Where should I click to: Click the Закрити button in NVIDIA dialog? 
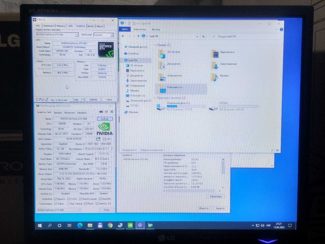220,208
